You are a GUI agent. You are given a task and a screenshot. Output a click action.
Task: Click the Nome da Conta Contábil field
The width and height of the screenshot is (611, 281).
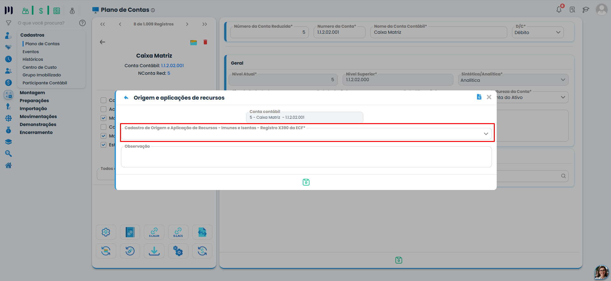pos(438,32)
